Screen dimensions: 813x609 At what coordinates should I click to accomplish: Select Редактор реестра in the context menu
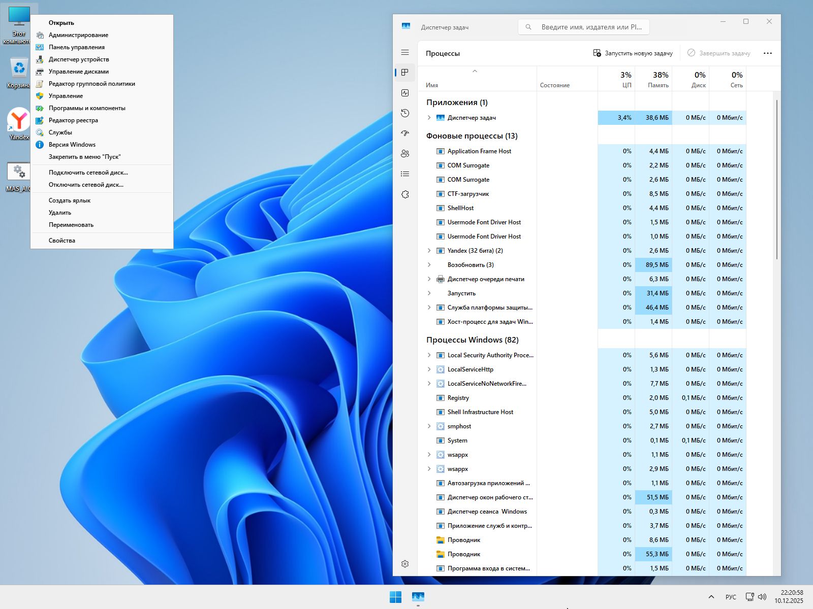point(73,120)
